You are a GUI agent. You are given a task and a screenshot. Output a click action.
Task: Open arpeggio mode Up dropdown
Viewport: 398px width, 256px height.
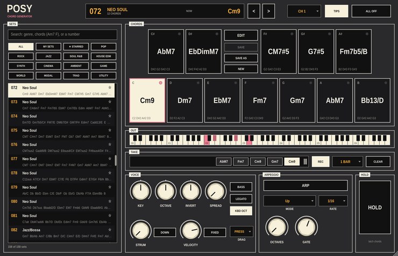(x=289, y=201)
